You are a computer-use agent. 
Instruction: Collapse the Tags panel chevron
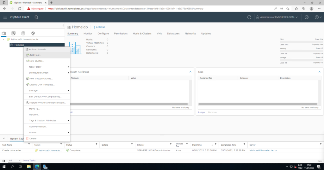point(320,72)
